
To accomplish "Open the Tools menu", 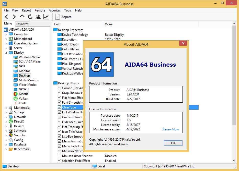I will tap(68, 10).
